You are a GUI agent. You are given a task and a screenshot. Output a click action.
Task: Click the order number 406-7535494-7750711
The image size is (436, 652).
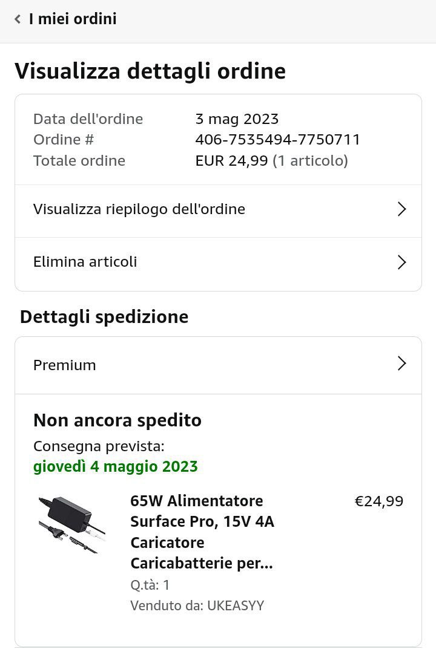(277, 140)
